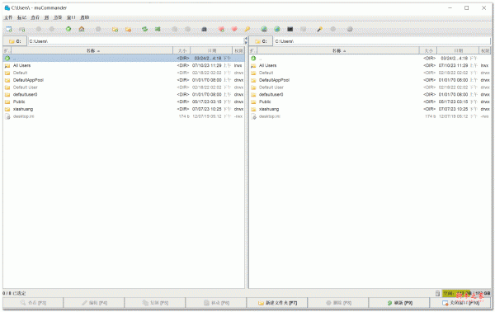
Task: Click the go back arrow toolbar icon
Action: (39, 29)
